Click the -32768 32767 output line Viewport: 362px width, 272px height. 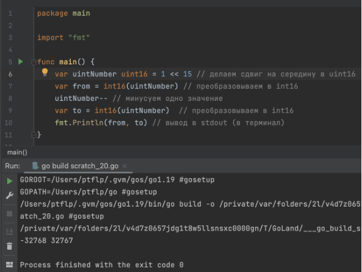coord(47,240)
